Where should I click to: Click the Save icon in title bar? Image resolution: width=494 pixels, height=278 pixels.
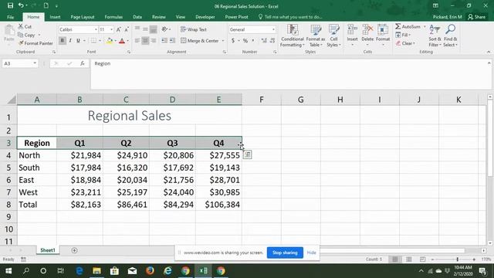coord(10,5)
